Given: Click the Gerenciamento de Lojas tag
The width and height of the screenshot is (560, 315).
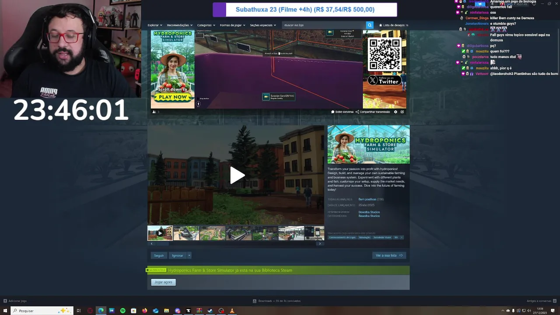Looking at the screenshot, I should pos(343,237).
